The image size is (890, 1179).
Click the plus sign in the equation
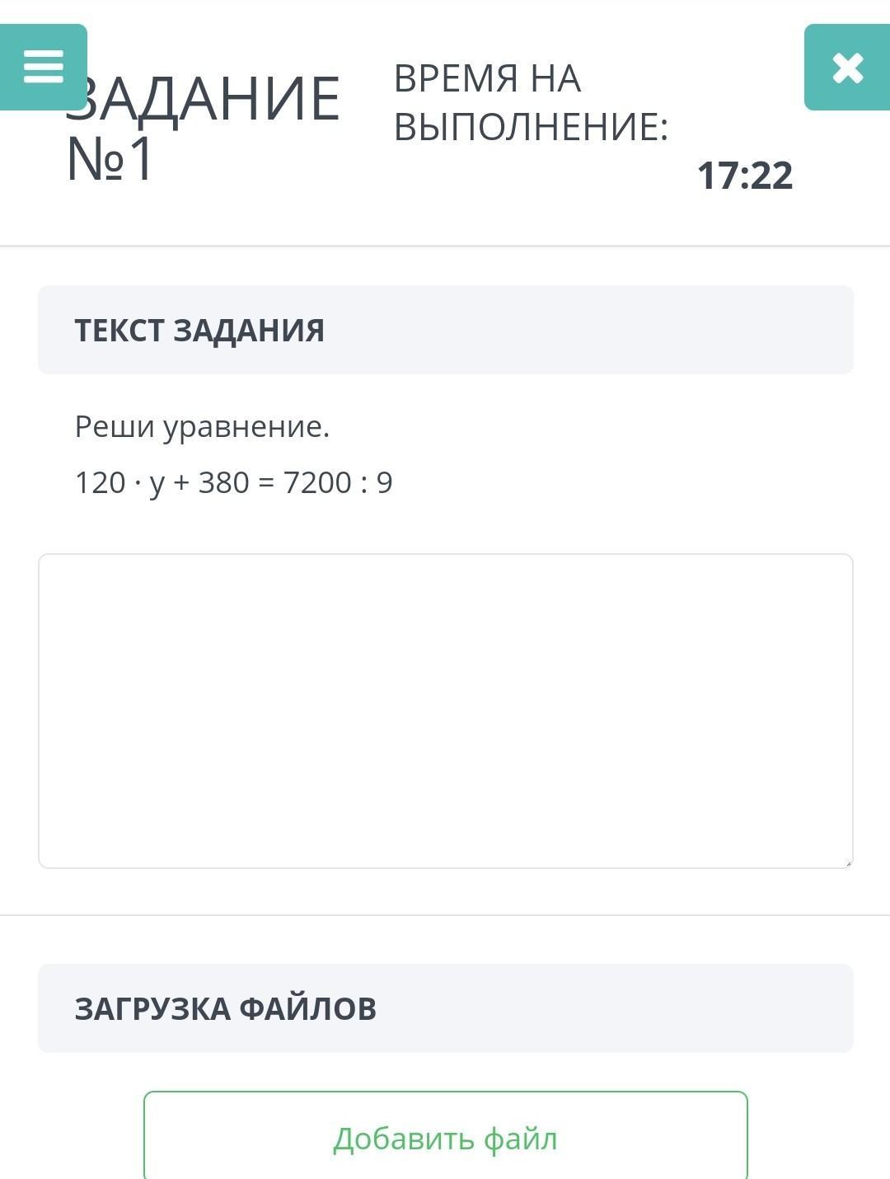pos(181,484)
